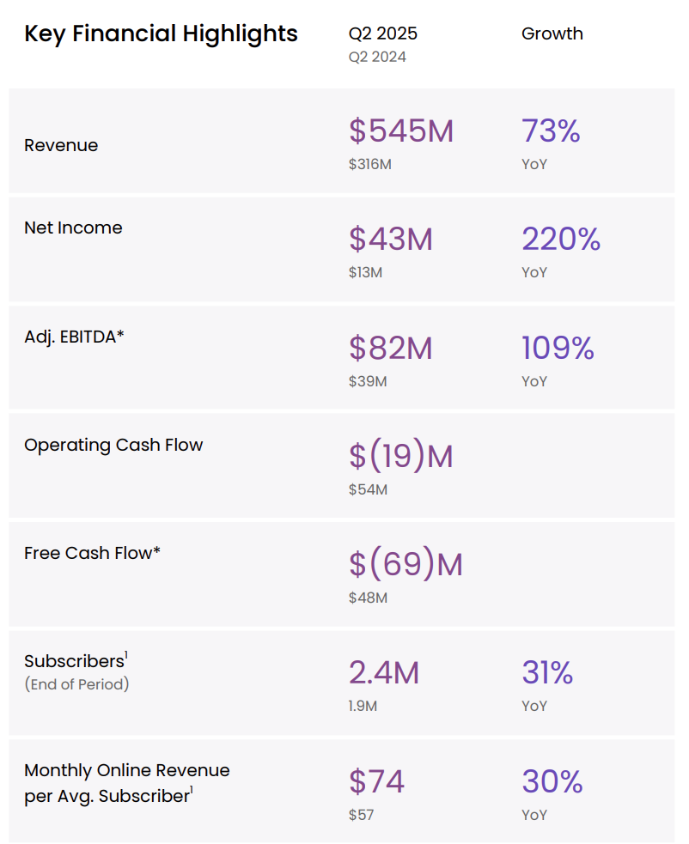Select the 2.4M subscribers value
The width and height of the screenshot is (689, 844).
(384, 673)
